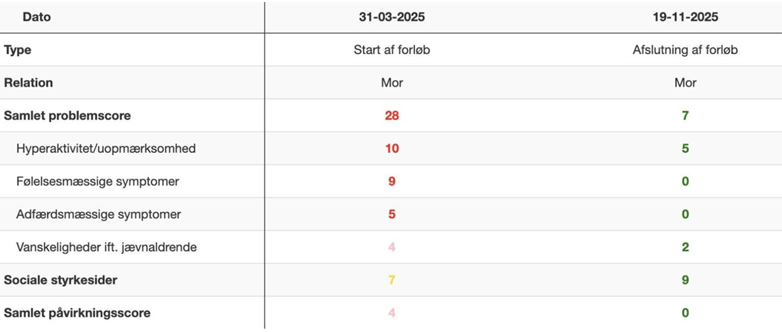Click the yellow Sociale styrkesider score 7
The width and height of the screenshot is (782, 332).
coord(392,280)
